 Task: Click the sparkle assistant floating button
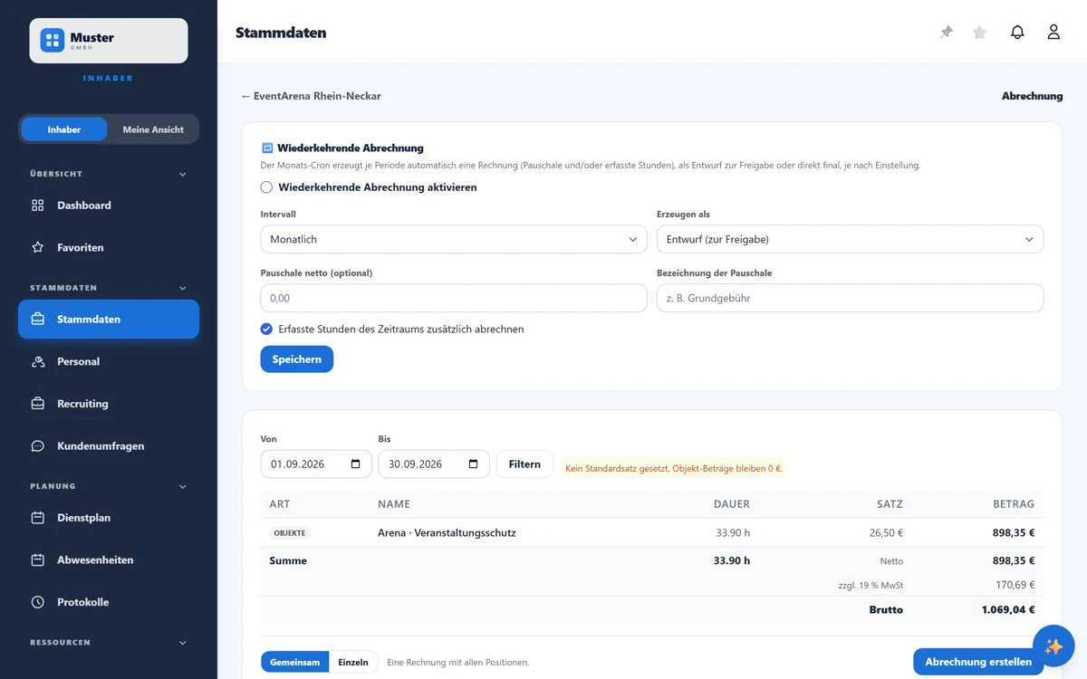(x=1053, y=646)
